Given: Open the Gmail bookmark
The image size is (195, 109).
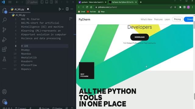Looking at the screenshot, I should (81, 12).
